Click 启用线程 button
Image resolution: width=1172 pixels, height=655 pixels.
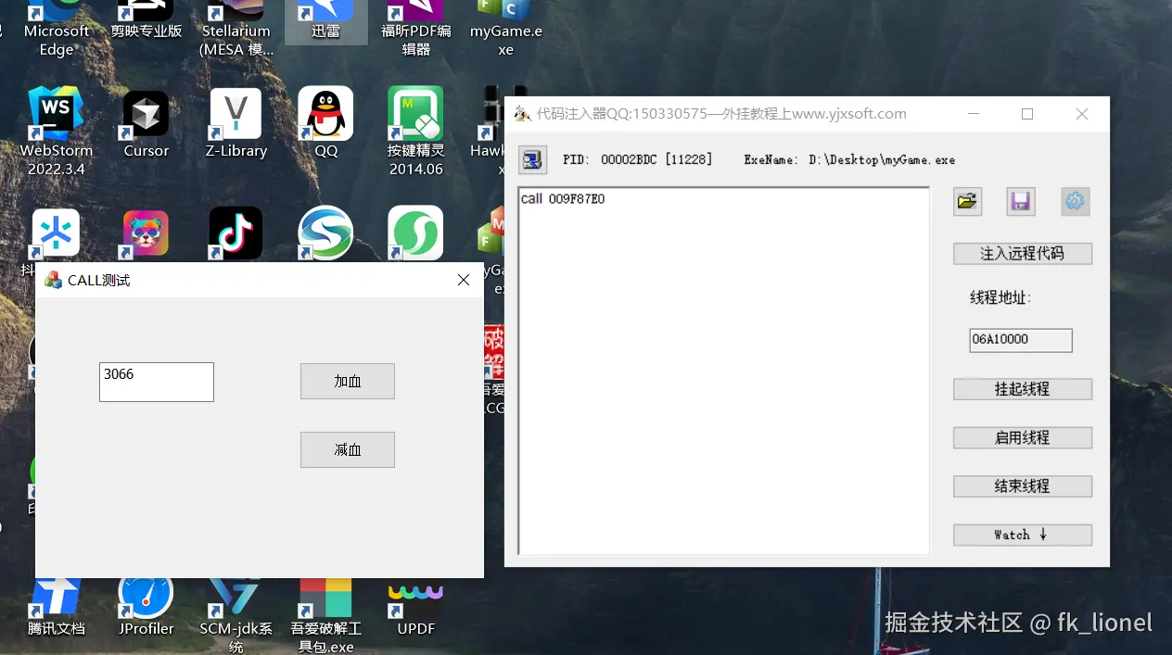1022,437
